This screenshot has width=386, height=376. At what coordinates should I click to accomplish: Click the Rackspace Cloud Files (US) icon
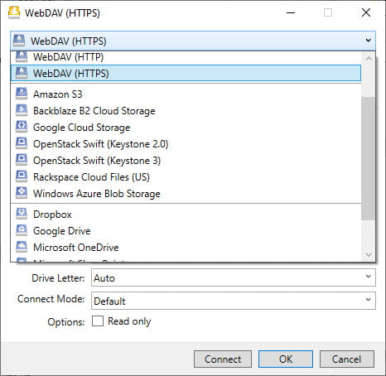(x=22, y=176)
